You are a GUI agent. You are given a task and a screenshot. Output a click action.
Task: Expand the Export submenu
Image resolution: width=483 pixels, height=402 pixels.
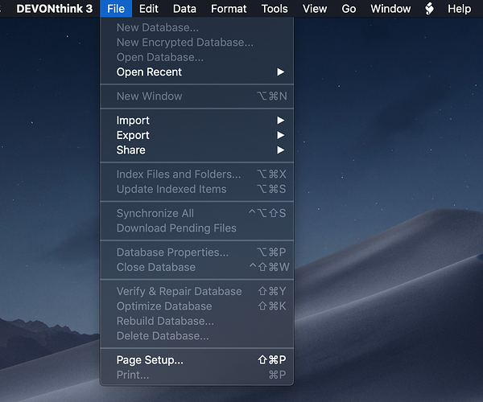[197, 135]
